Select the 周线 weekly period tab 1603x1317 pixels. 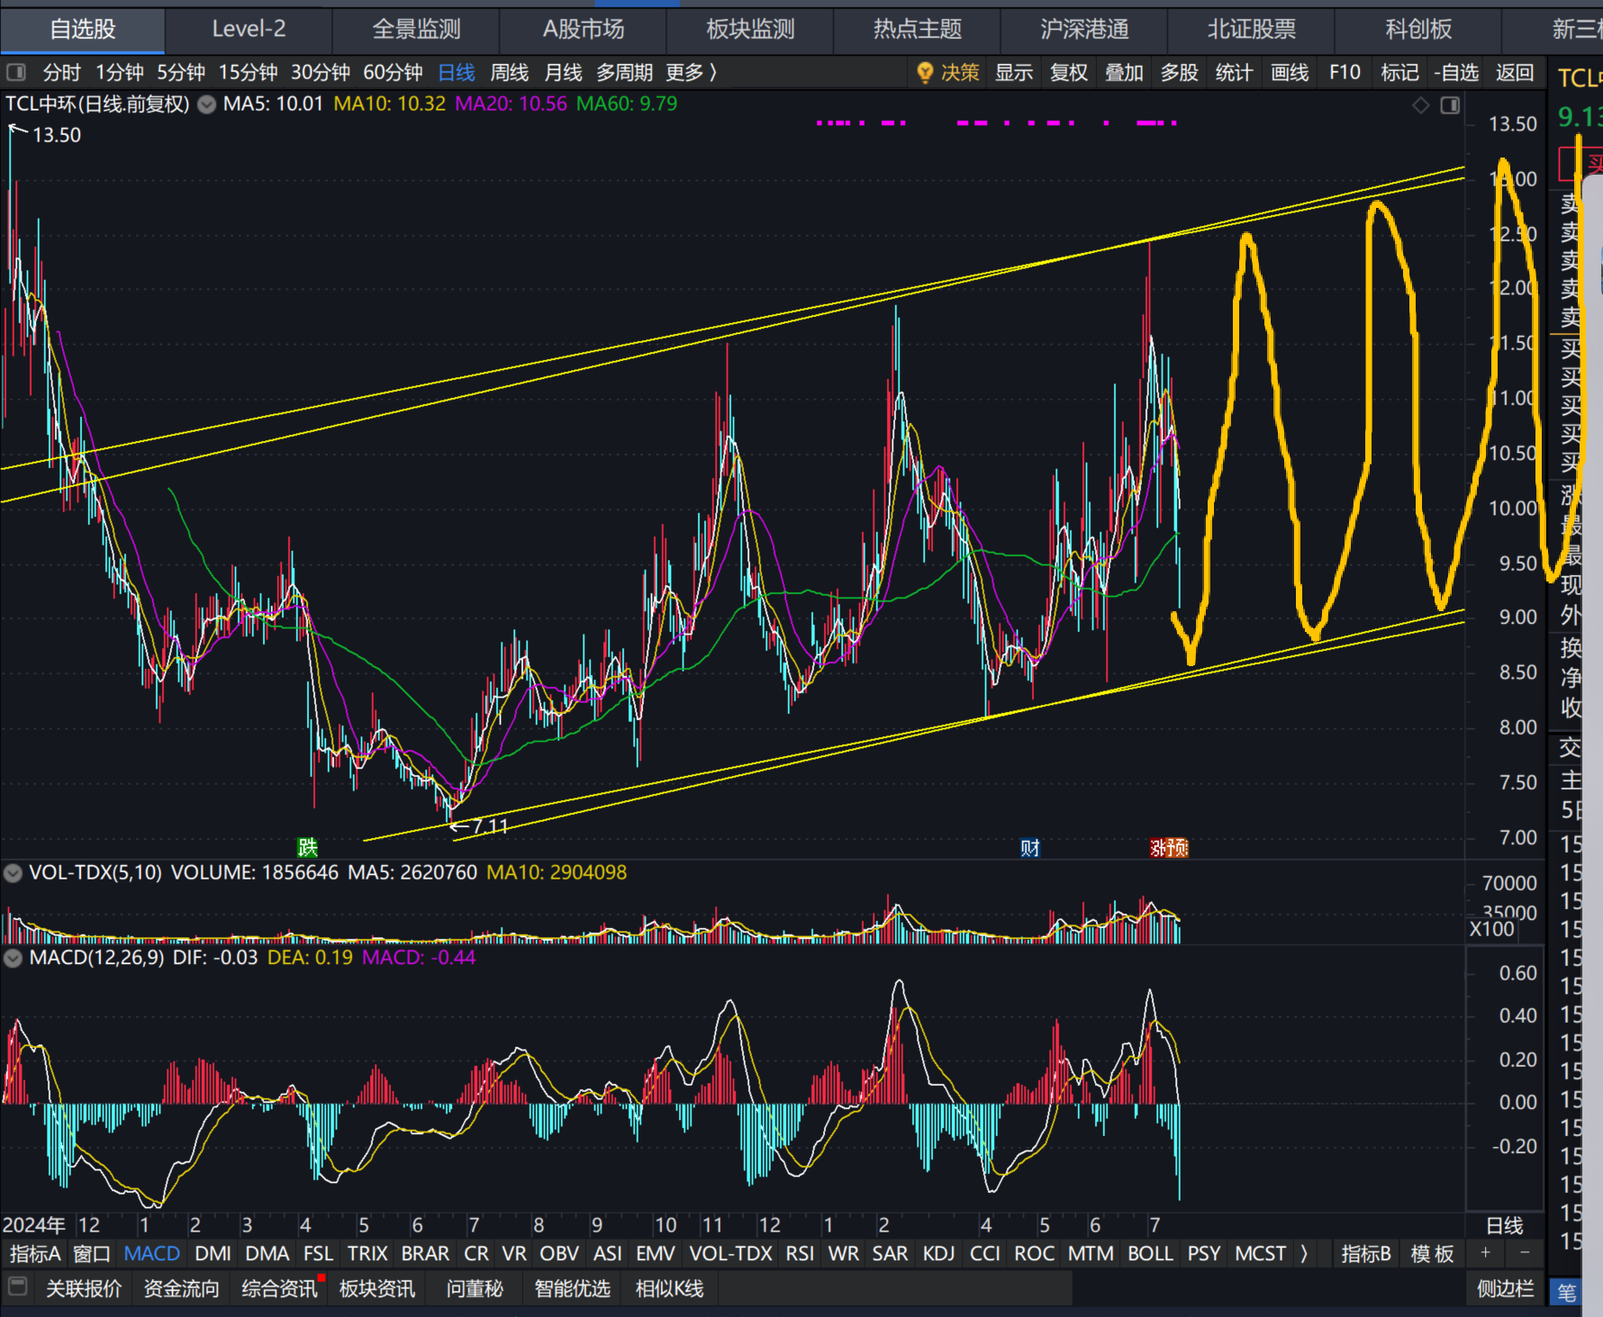(510, 72)
